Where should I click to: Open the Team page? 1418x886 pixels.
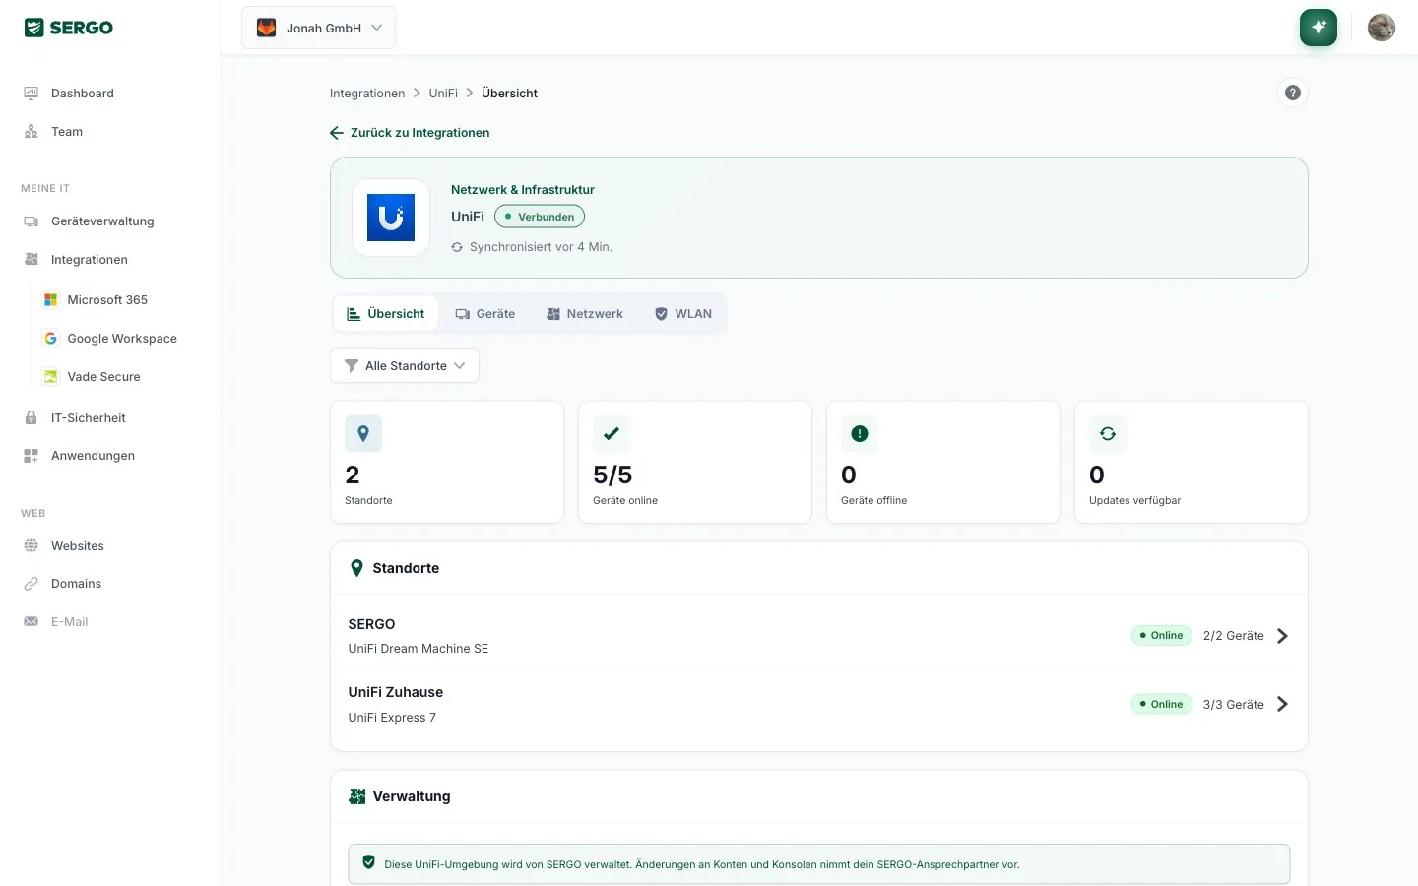point(67,132)
